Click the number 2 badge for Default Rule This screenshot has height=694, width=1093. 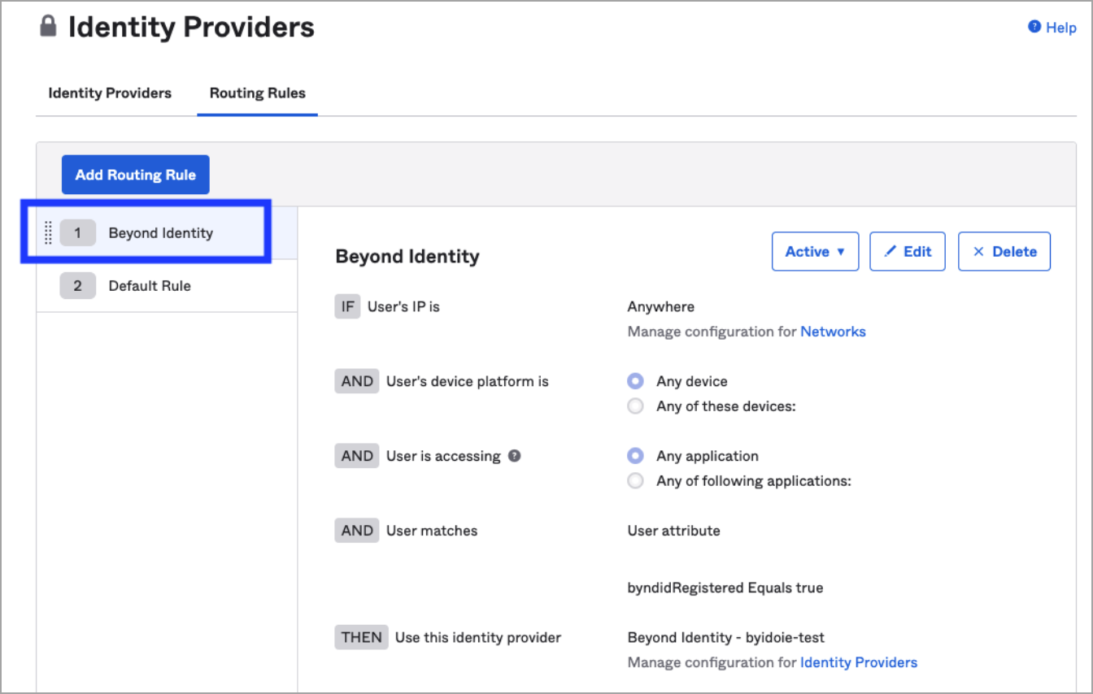[78, 286]
